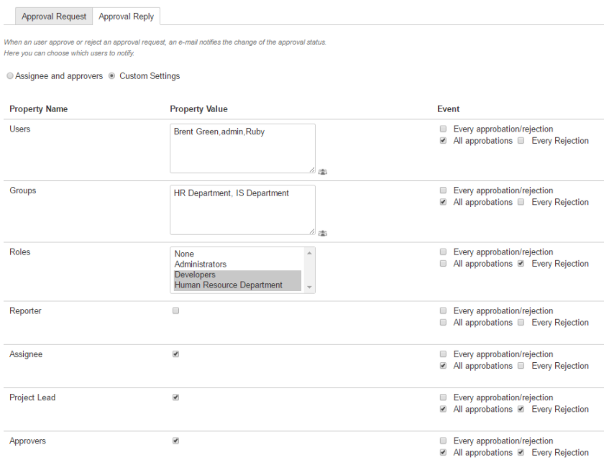Open user picker icon beside Users field
This screenshot has width=604, height=465.
(323, 172)
